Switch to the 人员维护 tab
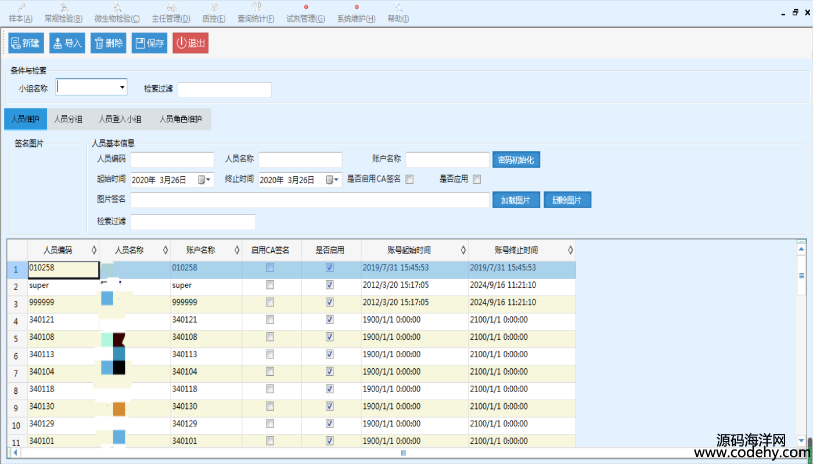The image size is (813, 464). 26,119
